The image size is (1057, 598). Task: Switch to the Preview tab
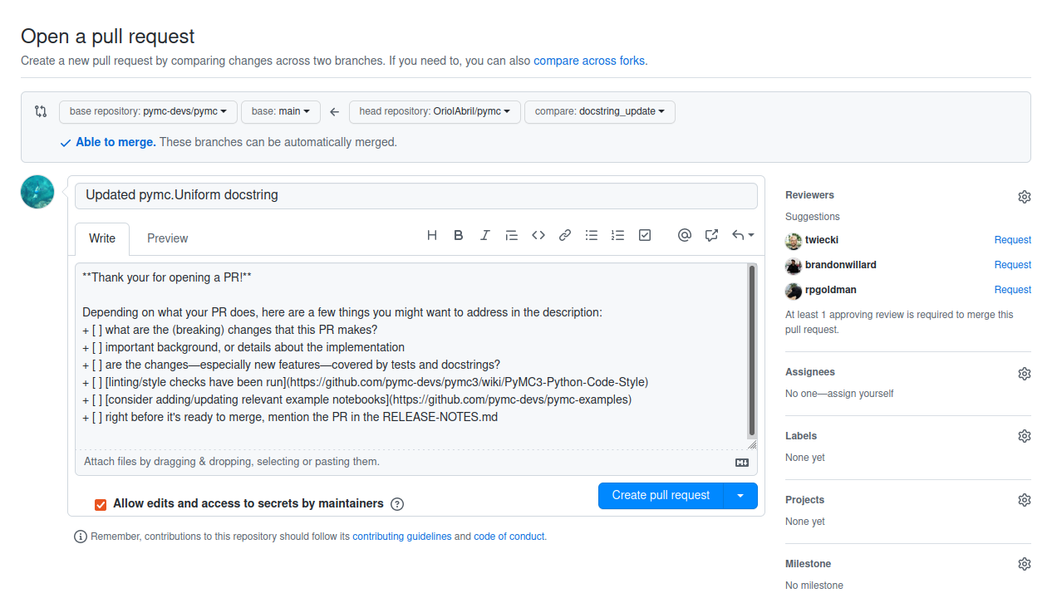point(167,238)
